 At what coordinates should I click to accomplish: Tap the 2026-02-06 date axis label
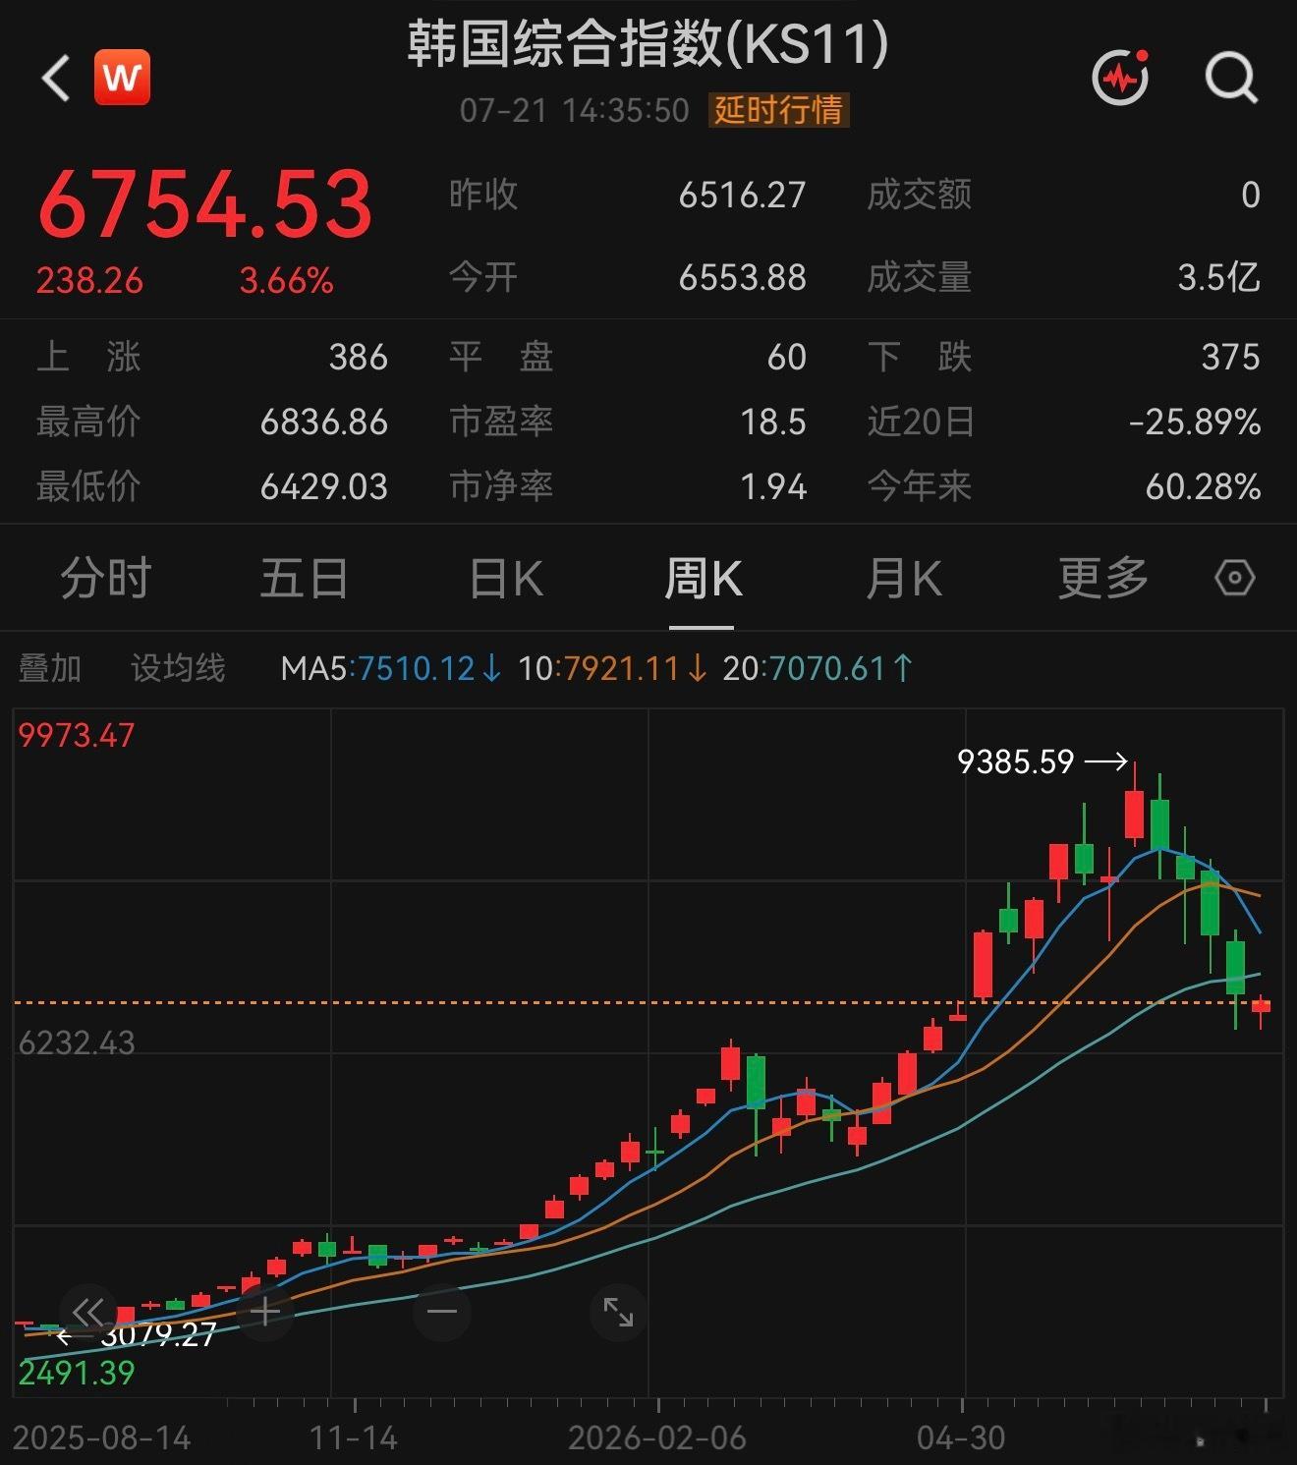point(657,1438)
